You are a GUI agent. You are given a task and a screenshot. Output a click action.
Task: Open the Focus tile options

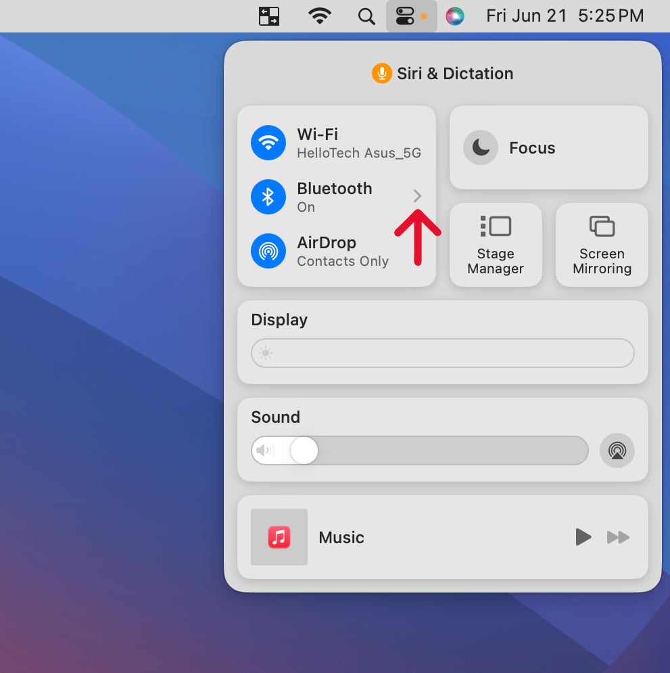tap(548, 147)
